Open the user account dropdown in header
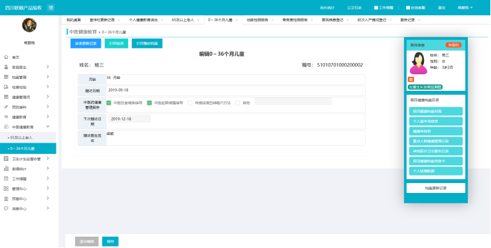The height and width of the screenshot is (248, 491). pyautogui.click(x=465, y=8)
